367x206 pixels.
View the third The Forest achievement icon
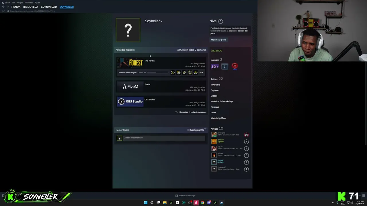coord(184,73)
